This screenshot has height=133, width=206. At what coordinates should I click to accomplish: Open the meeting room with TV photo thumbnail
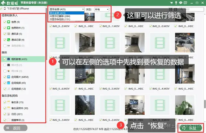[x=135, y=105]
